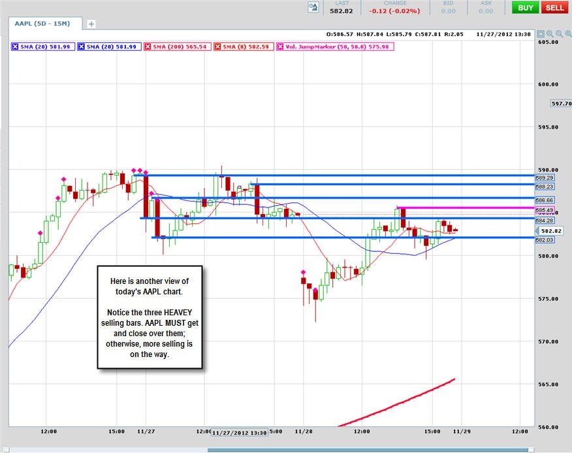Click the first magnifier zoom icon

click(550, 34)
